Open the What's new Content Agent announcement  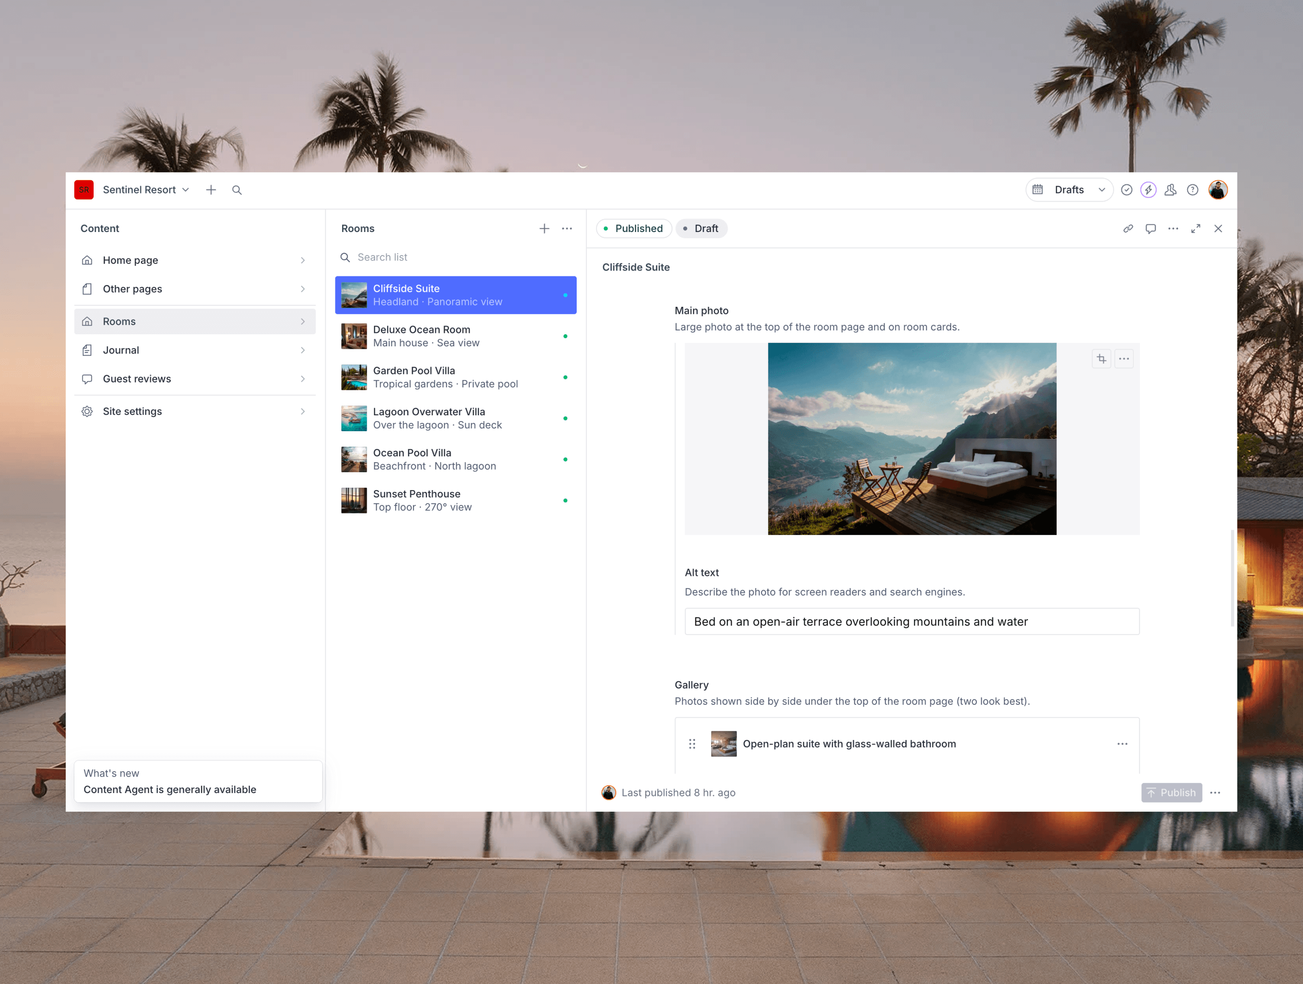click(198, 781)
